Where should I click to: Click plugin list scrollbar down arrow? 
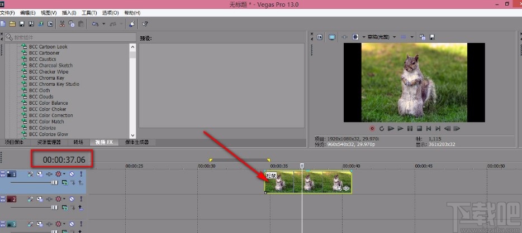[133, 135]
